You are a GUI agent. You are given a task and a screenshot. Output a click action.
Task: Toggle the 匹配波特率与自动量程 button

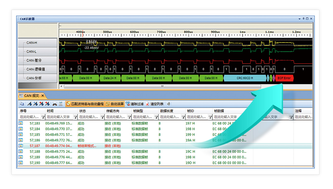point(85,104)
